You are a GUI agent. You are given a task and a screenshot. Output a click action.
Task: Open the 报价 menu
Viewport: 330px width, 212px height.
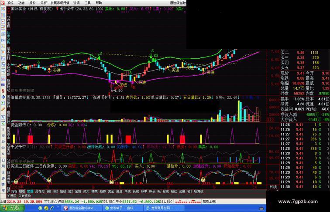(32, 3)
